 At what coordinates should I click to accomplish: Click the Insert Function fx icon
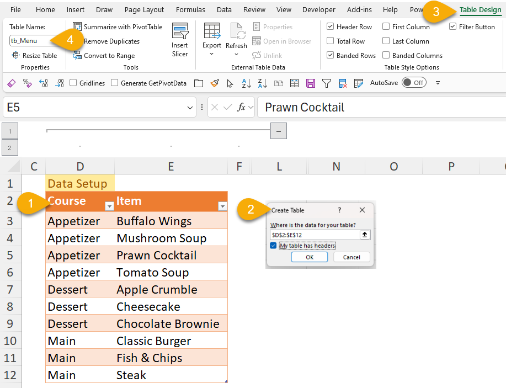pyautogui.click(x=242, y=107)
